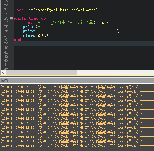154x151 pixels.
Task: Collapse the while loop fold marker
Action: coord(12,18)
